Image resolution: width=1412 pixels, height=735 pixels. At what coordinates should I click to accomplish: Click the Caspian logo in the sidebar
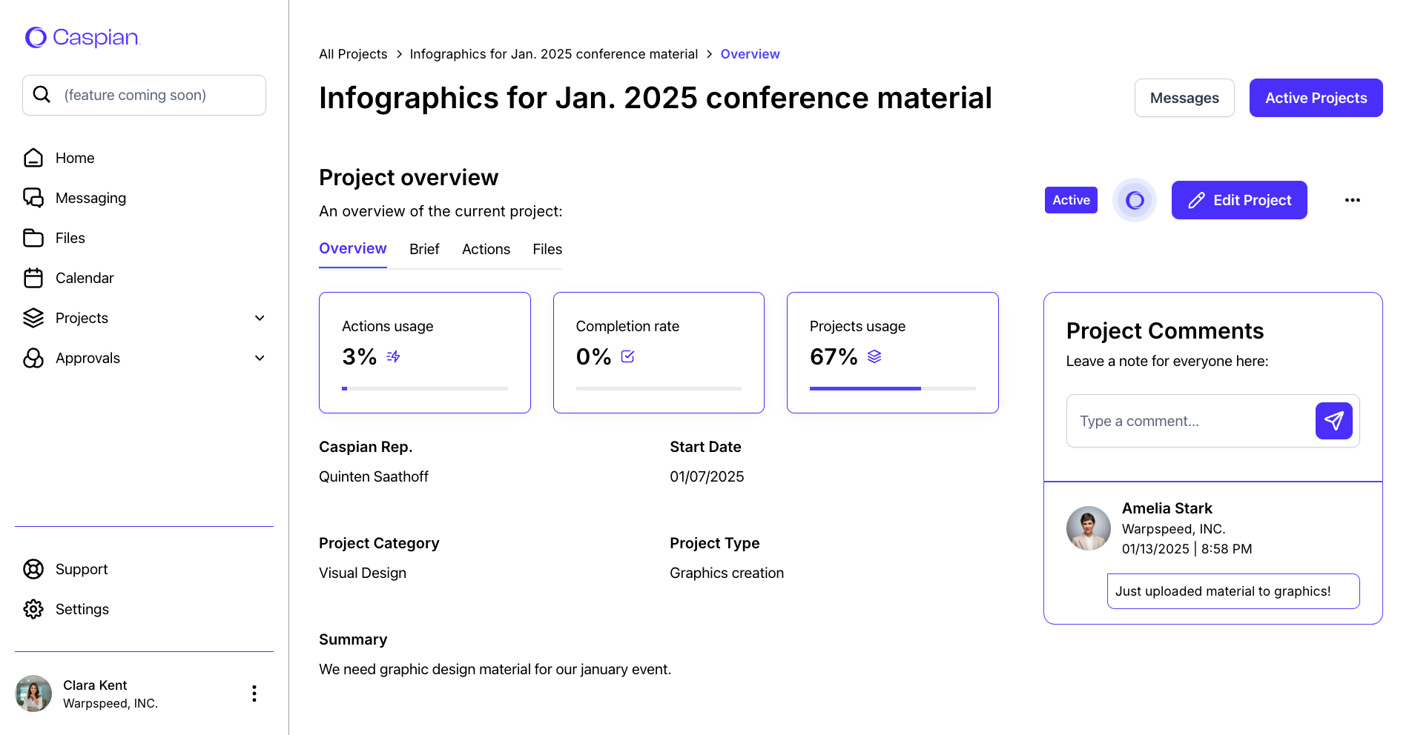pyautogui.click(x=82, y=37)
